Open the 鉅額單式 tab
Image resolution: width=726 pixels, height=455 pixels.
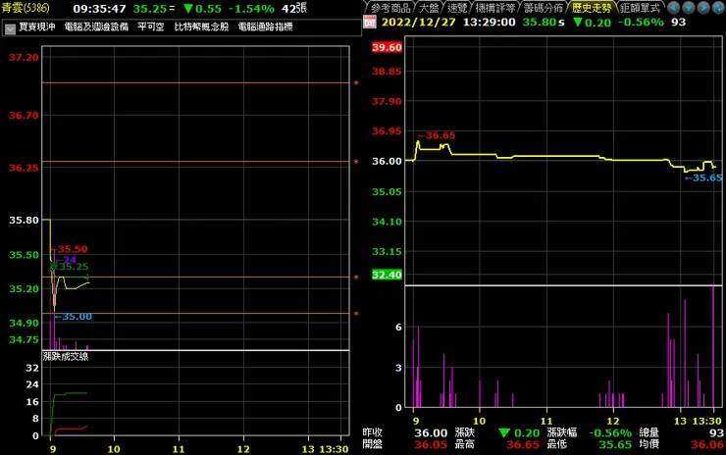tap(640, 8)
